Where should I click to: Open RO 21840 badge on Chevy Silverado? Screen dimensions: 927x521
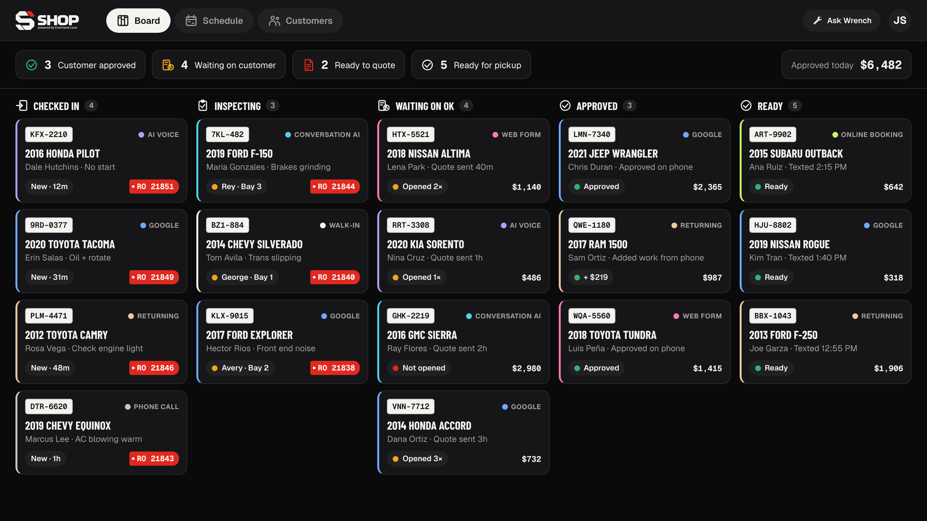coord(335,277)
